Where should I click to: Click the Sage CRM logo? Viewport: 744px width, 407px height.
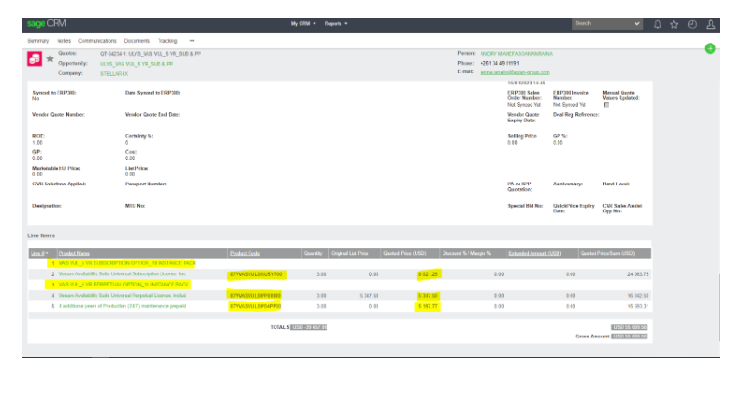(x=46, y=23)
